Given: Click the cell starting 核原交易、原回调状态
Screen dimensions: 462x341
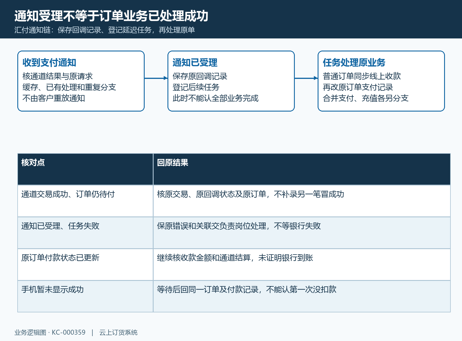Looking at the screenshot, I should coord(302,201).
